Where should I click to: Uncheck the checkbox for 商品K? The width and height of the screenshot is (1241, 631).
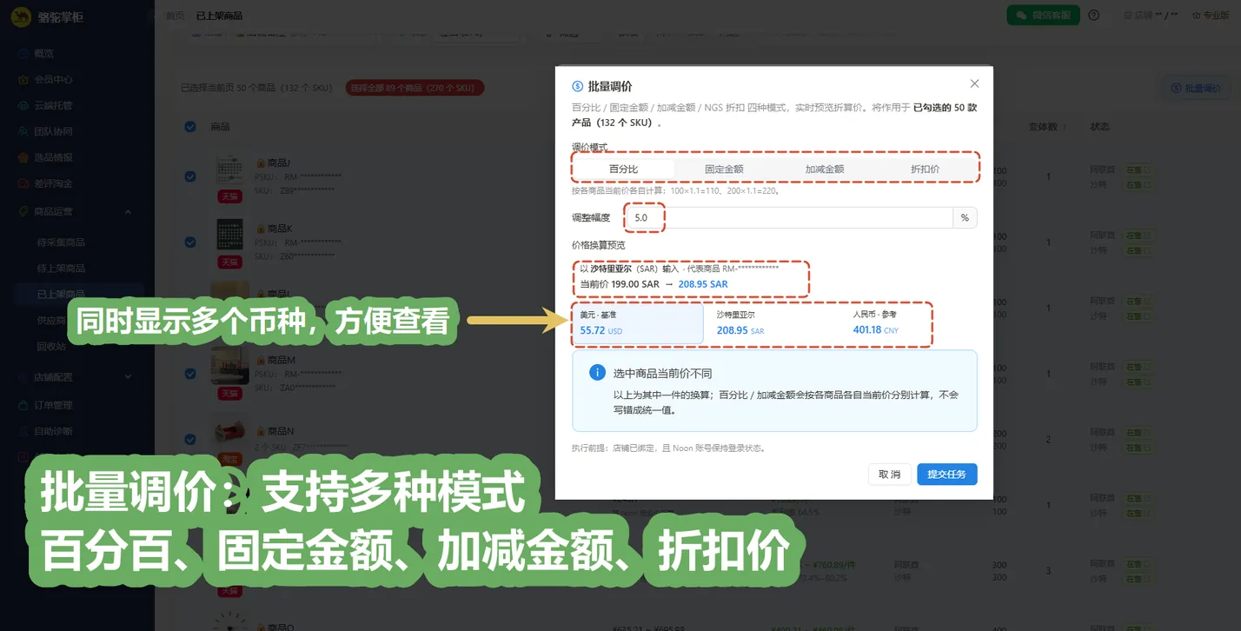(x=190, y=242)
